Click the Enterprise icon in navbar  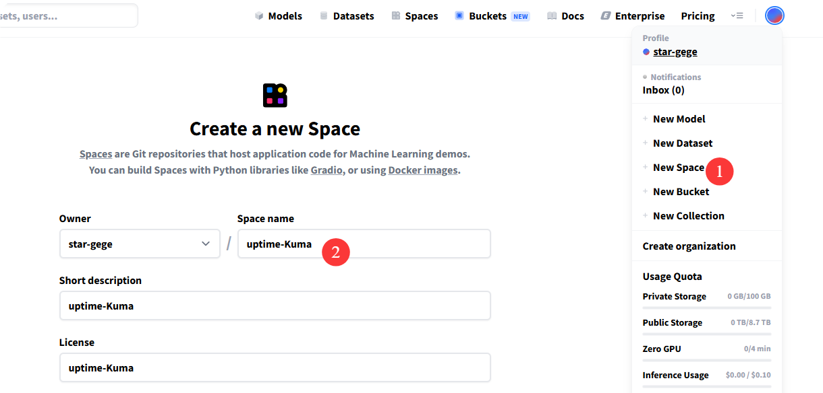point(606,15)
